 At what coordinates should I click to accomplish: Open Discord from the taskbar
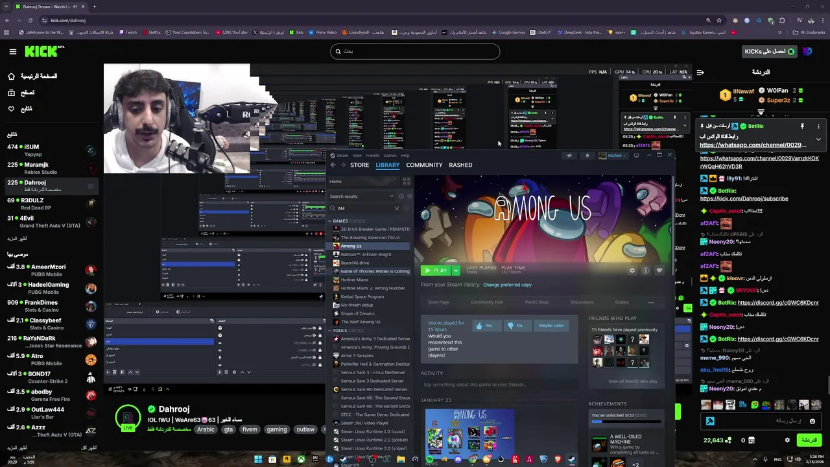pos(458,460)
